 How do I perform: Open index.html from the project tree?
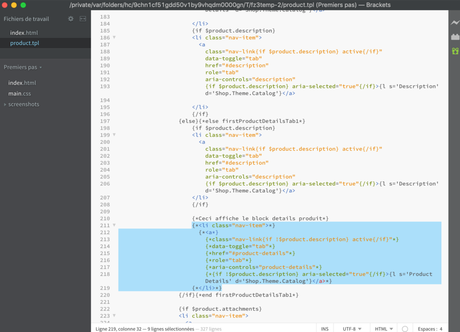click(22, 83)
